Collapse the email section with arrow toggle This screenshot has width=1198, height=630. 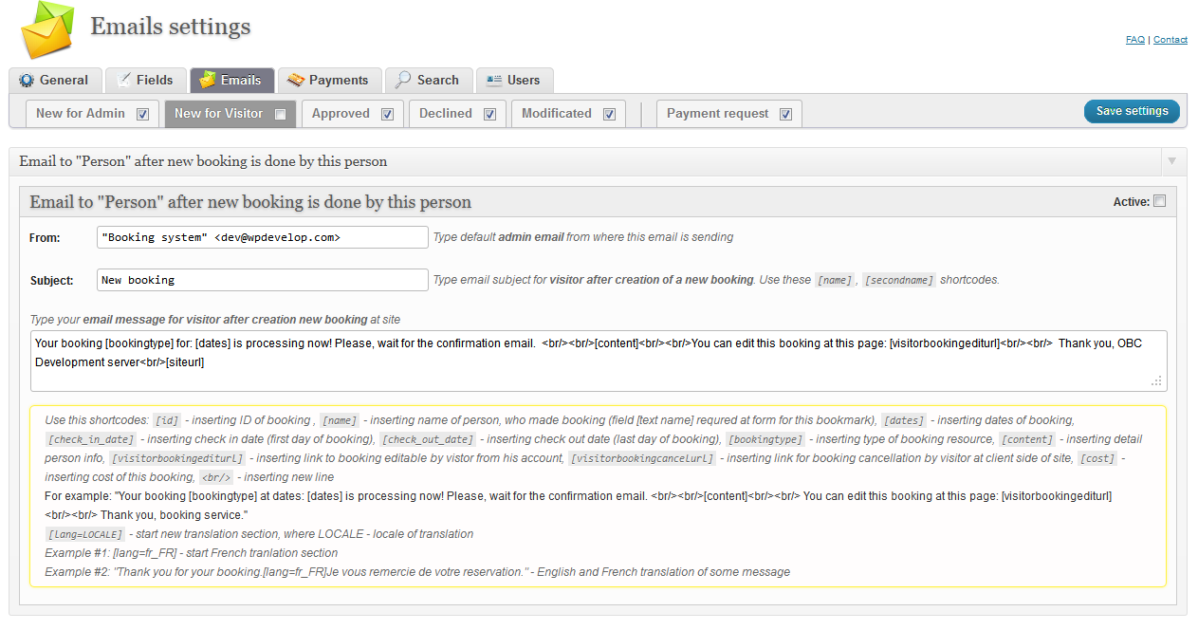click(1173, 161)
